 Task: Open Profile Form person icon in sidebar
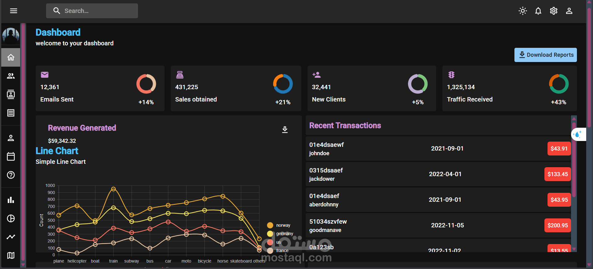(x=11, y=138)
